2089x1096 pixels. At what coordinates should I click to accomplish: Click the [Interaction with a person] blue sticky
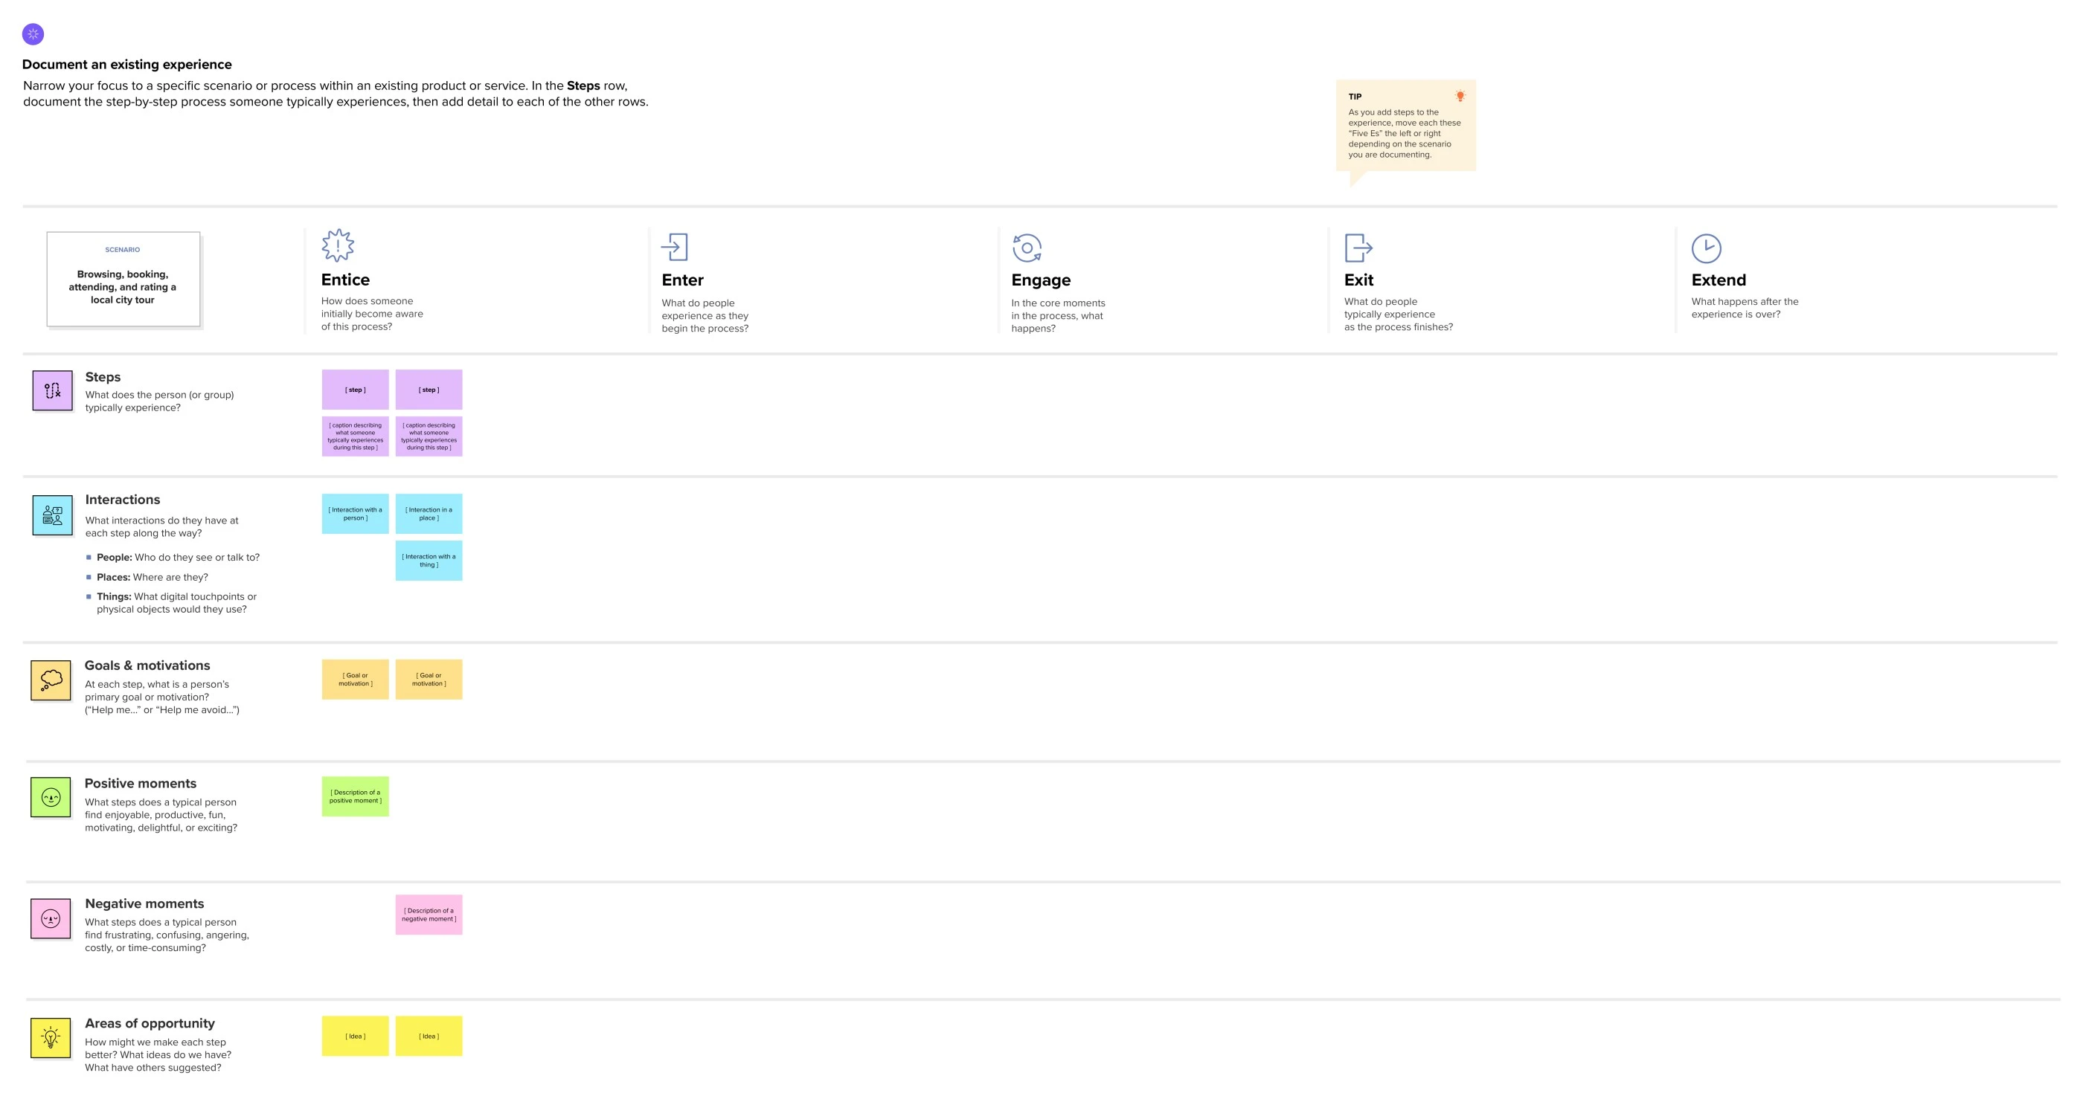click(x=354, y=512)
